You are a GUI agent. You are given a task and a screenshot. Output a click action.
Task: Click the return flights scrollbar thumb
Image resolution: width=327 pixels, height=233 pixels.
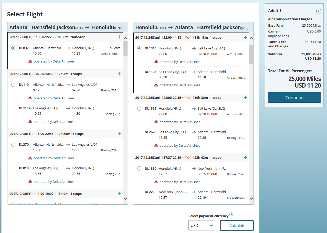251,55
